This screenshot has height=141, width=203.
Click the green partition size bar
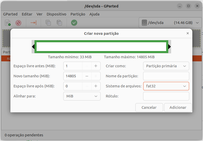pos(101,47)
